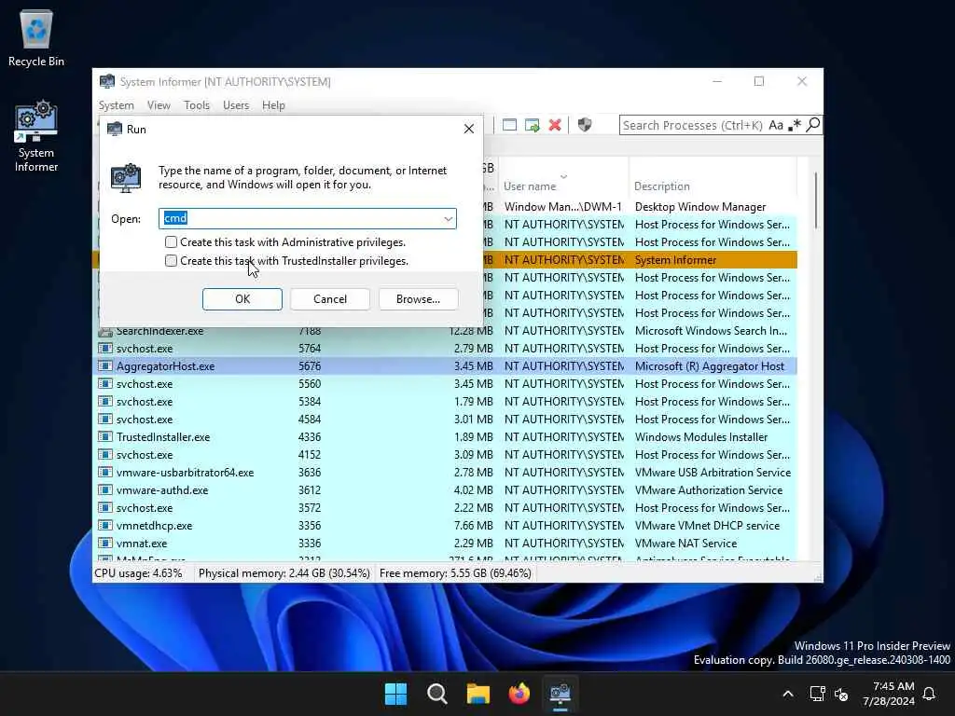Enable TrustedInstaller privileges checkbox
Viewport: 955px width, 716px height.
tap(172, 261)
